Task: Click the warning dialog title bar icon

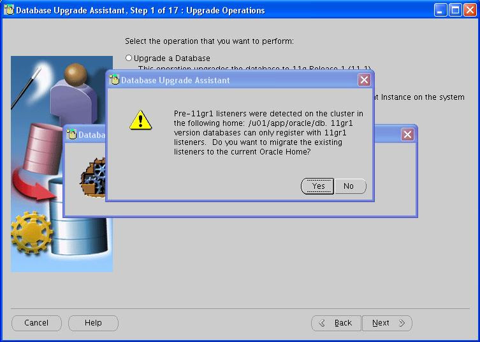Action: pos(114,79)
